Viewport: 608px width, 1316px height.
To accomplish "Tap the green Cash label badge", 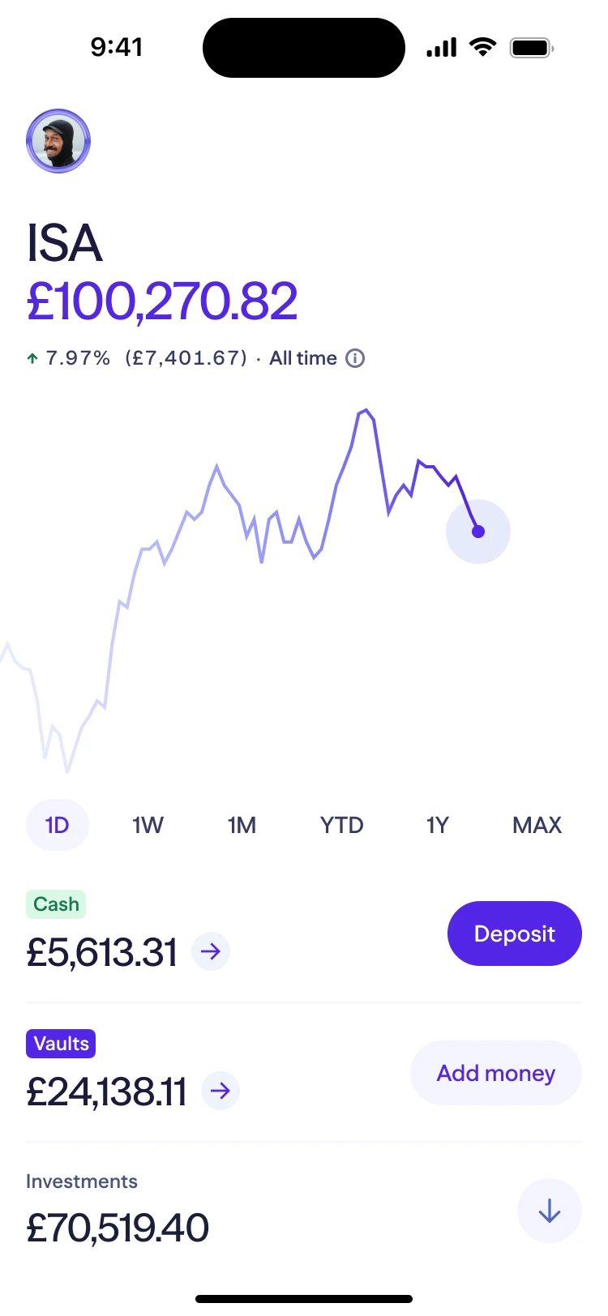I will (x=56, y=904).
